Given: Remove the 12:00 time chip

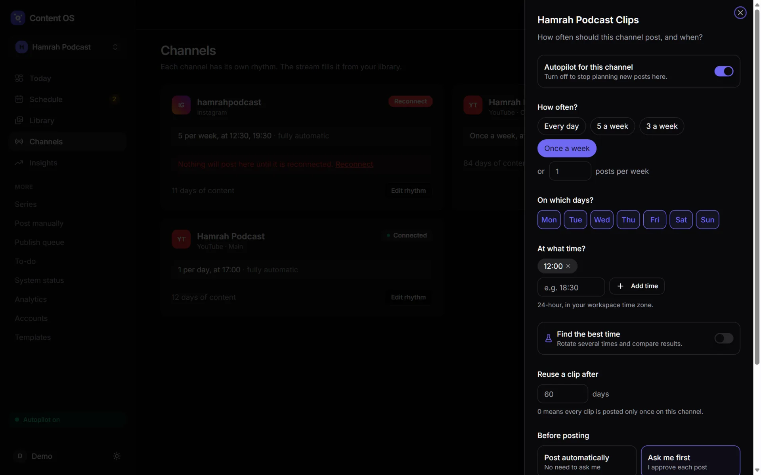Looking at the screenshot, I should click(568, 266).
